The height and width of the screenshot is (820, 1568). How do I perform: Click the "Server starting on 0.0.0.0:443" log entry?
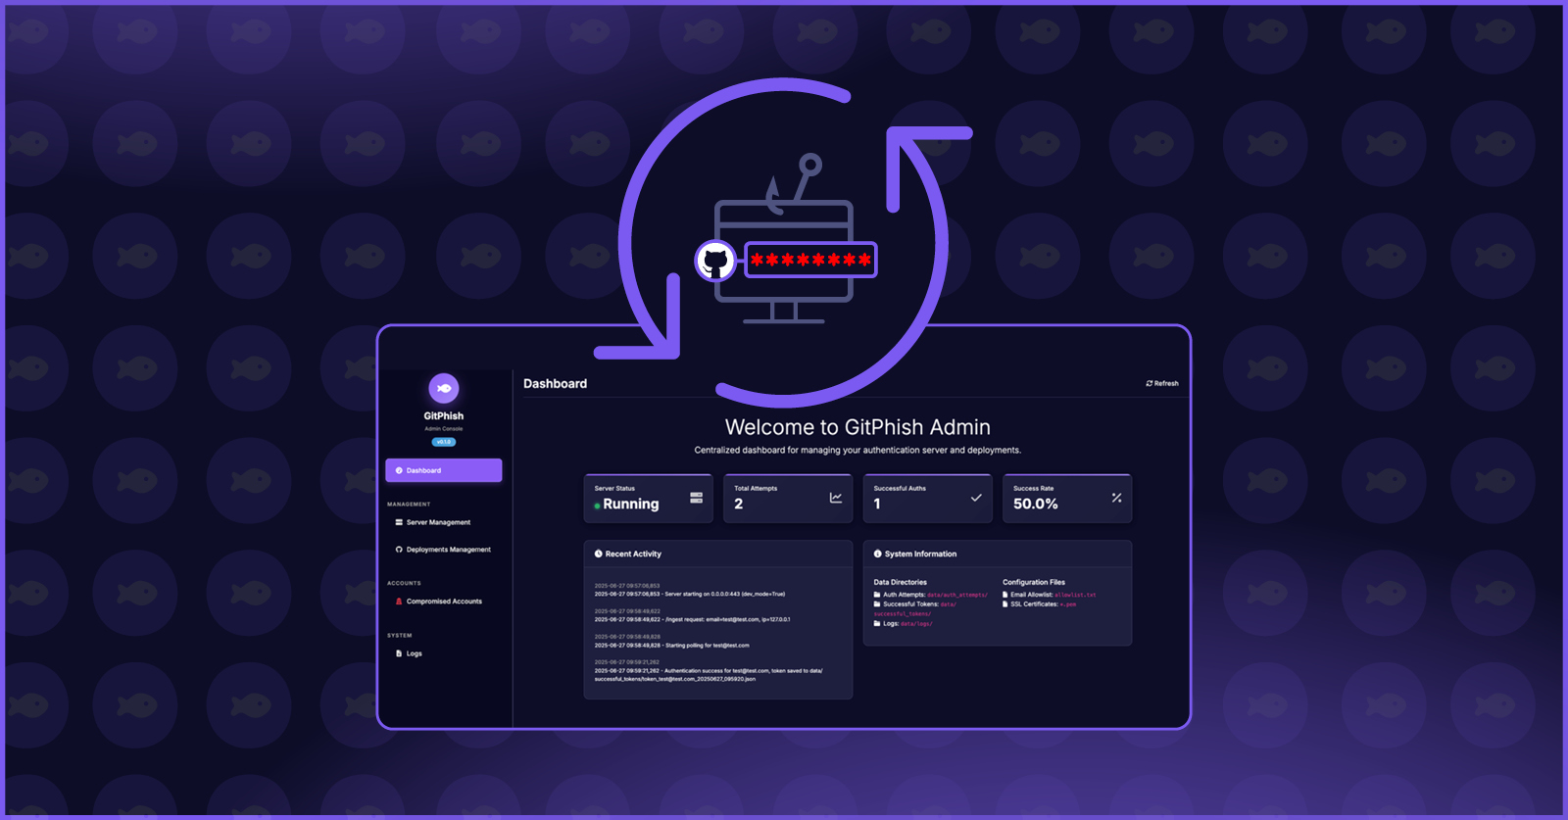pos(690,594)
